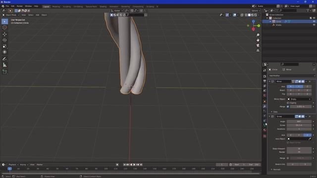Image resolution: width=317 pixels, height=178 pixels.
Task: Open the Edit menu
Action: [x=13, y=6]
